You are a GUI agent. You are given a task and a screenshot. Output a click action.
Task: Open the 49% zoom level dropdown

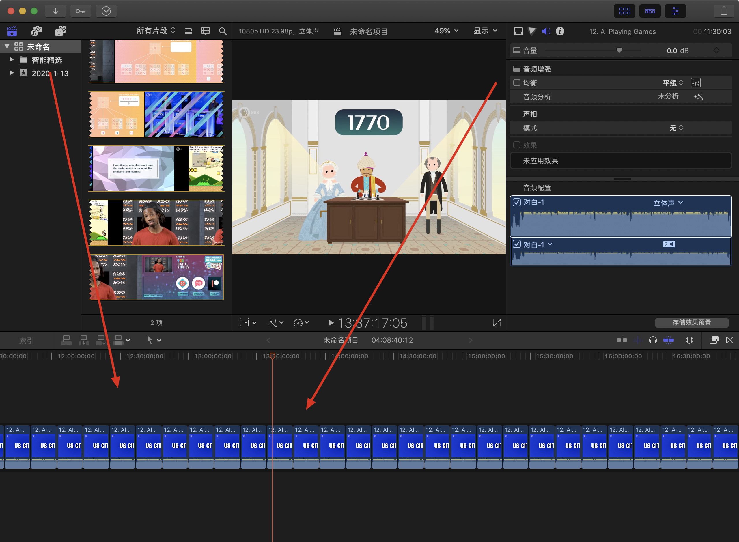coord(446,31)
